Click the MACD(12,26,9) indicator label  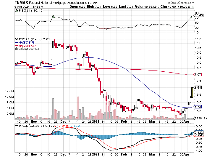coord(31,126)
